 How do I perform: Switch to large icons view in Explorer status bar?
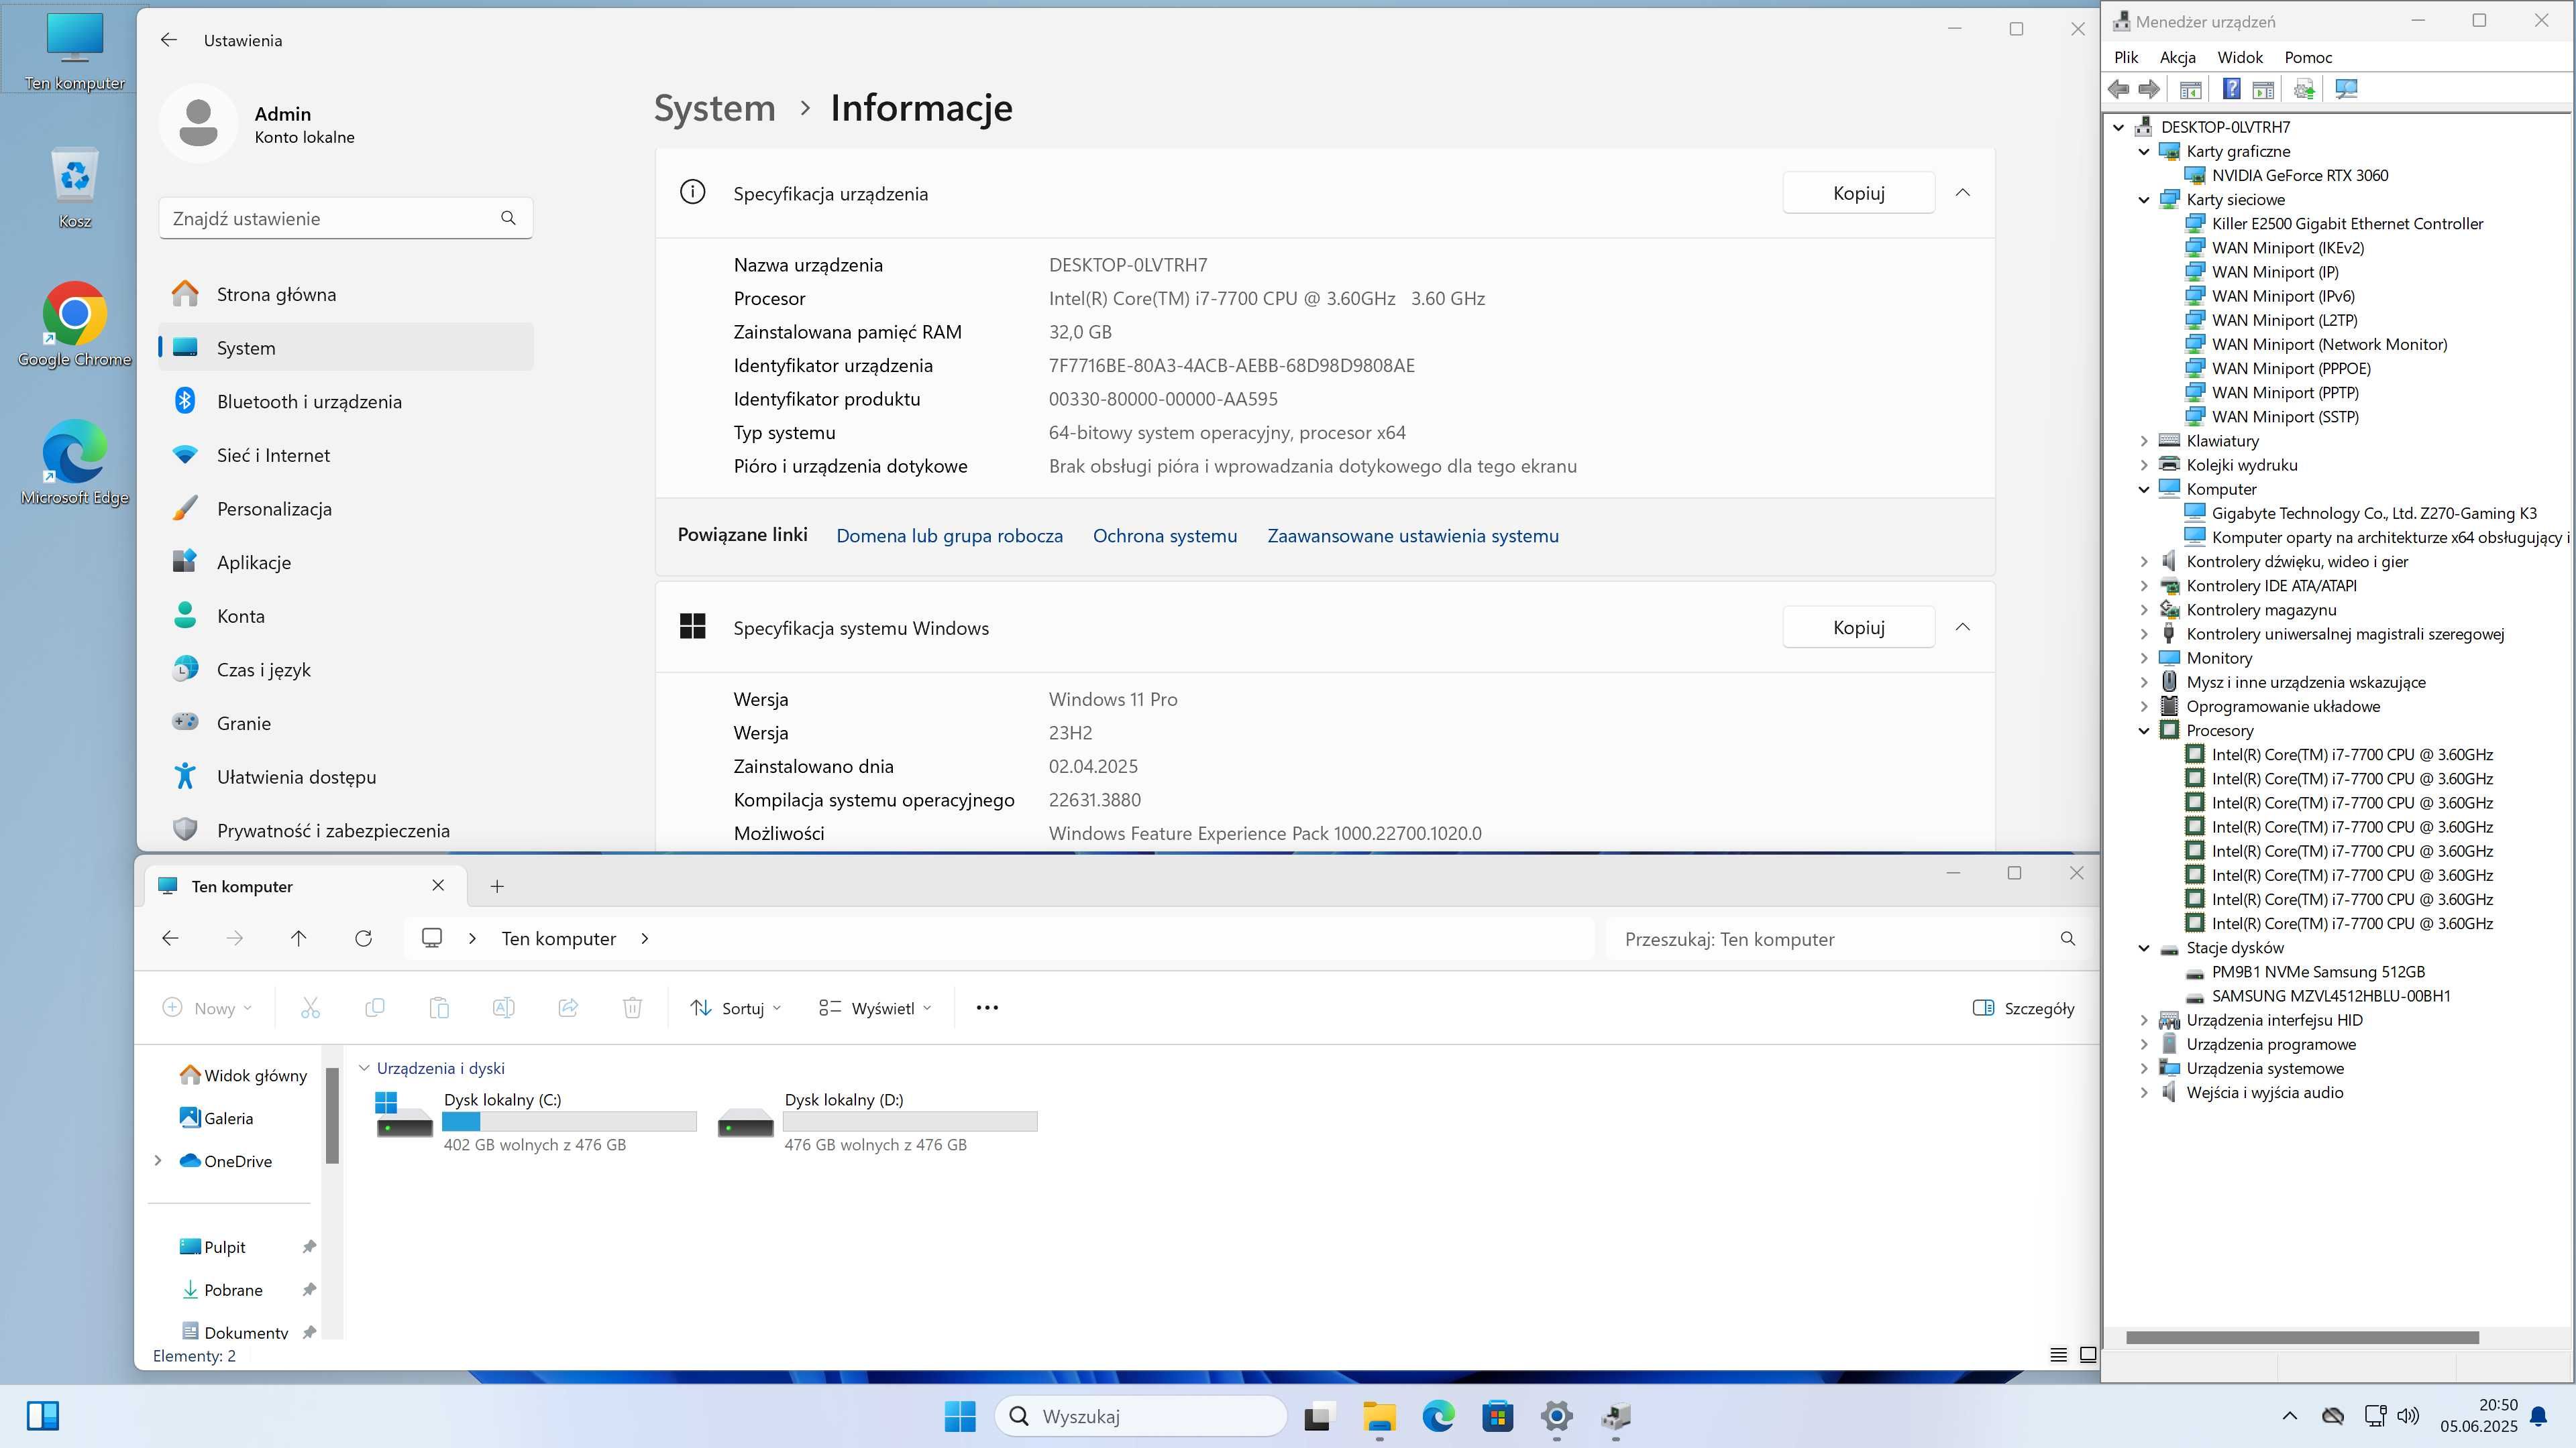(2088, 1355)
